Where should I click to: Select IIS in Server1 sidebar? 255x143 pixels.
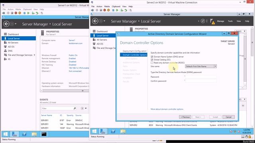click(9, 59)
